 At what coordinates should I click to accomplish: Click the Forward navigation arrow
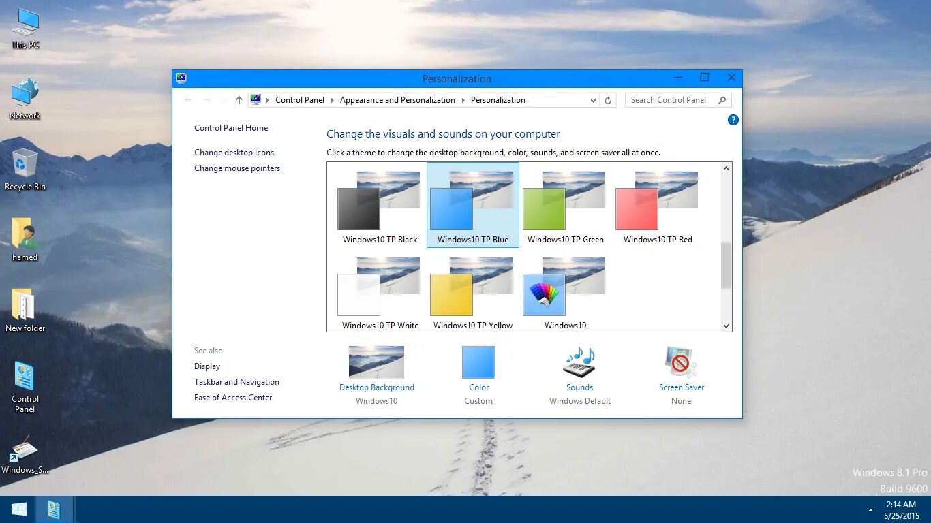[207, 100]
